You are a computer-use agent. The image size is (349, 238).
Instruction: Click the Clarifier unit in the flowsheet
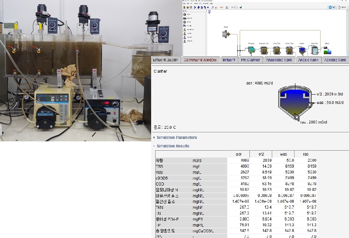pyautogui.click(x=302, y=50)
